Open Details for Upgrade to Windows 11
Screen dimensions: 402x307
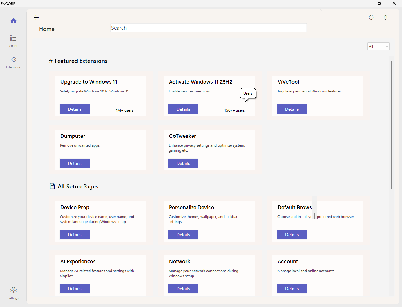[75, 109]
